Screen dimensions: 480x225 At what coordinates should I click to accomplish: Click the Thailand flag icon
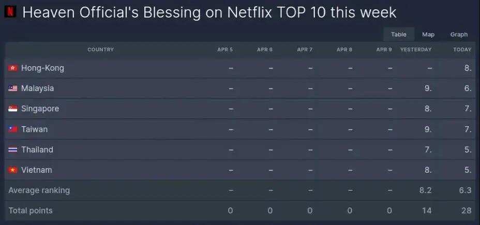coord(13,150)
